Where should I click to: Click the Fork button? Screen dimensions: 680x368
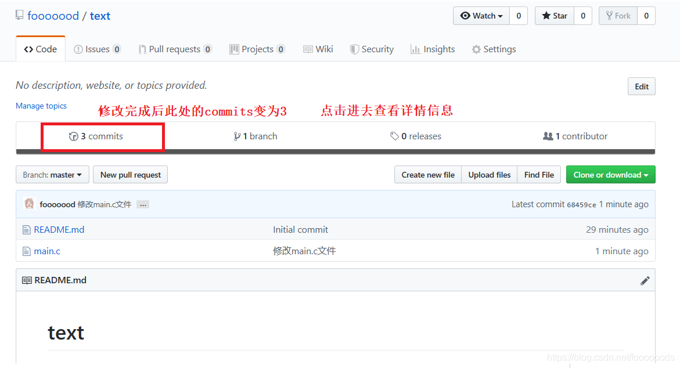tap(618, 16)
